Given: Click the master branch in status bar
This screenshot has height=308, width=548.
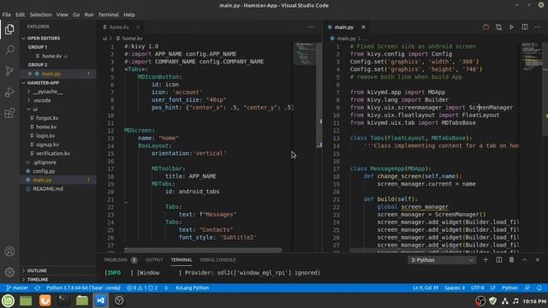Looking at the screenshot, I should [17, 287].
